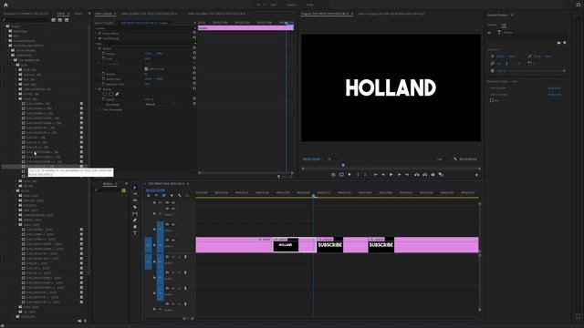Click the Mark Out button
Image resolution: width=584 pixels, height=328 pixels.
click(365, 174)
